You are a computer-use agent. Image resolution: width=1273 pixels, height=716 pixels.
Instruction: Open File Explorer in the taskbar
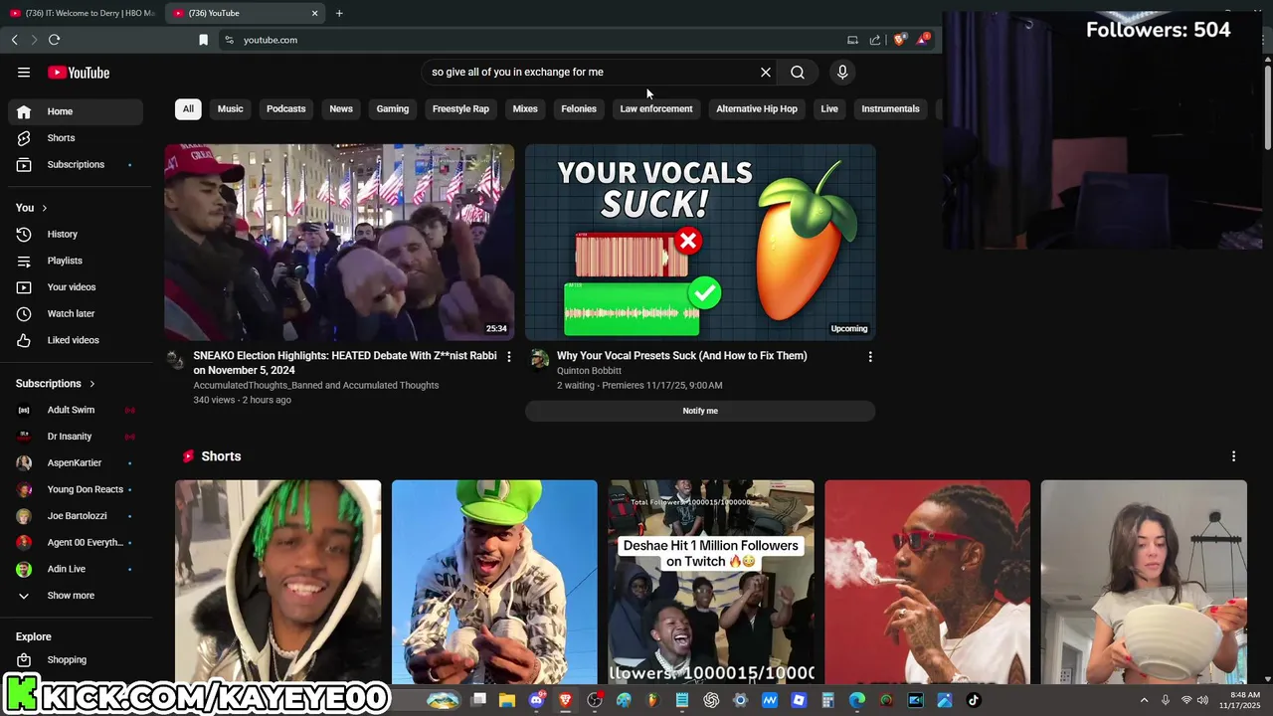(507, 700)
